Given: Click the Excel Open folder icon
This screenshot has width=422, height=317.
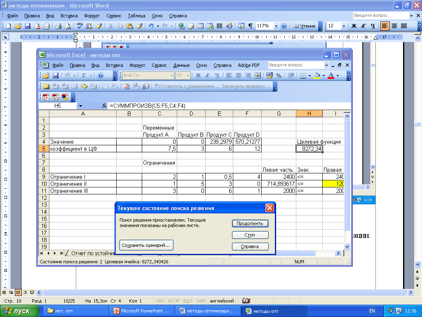Looking at the screenshot, I should coord(46,76).
